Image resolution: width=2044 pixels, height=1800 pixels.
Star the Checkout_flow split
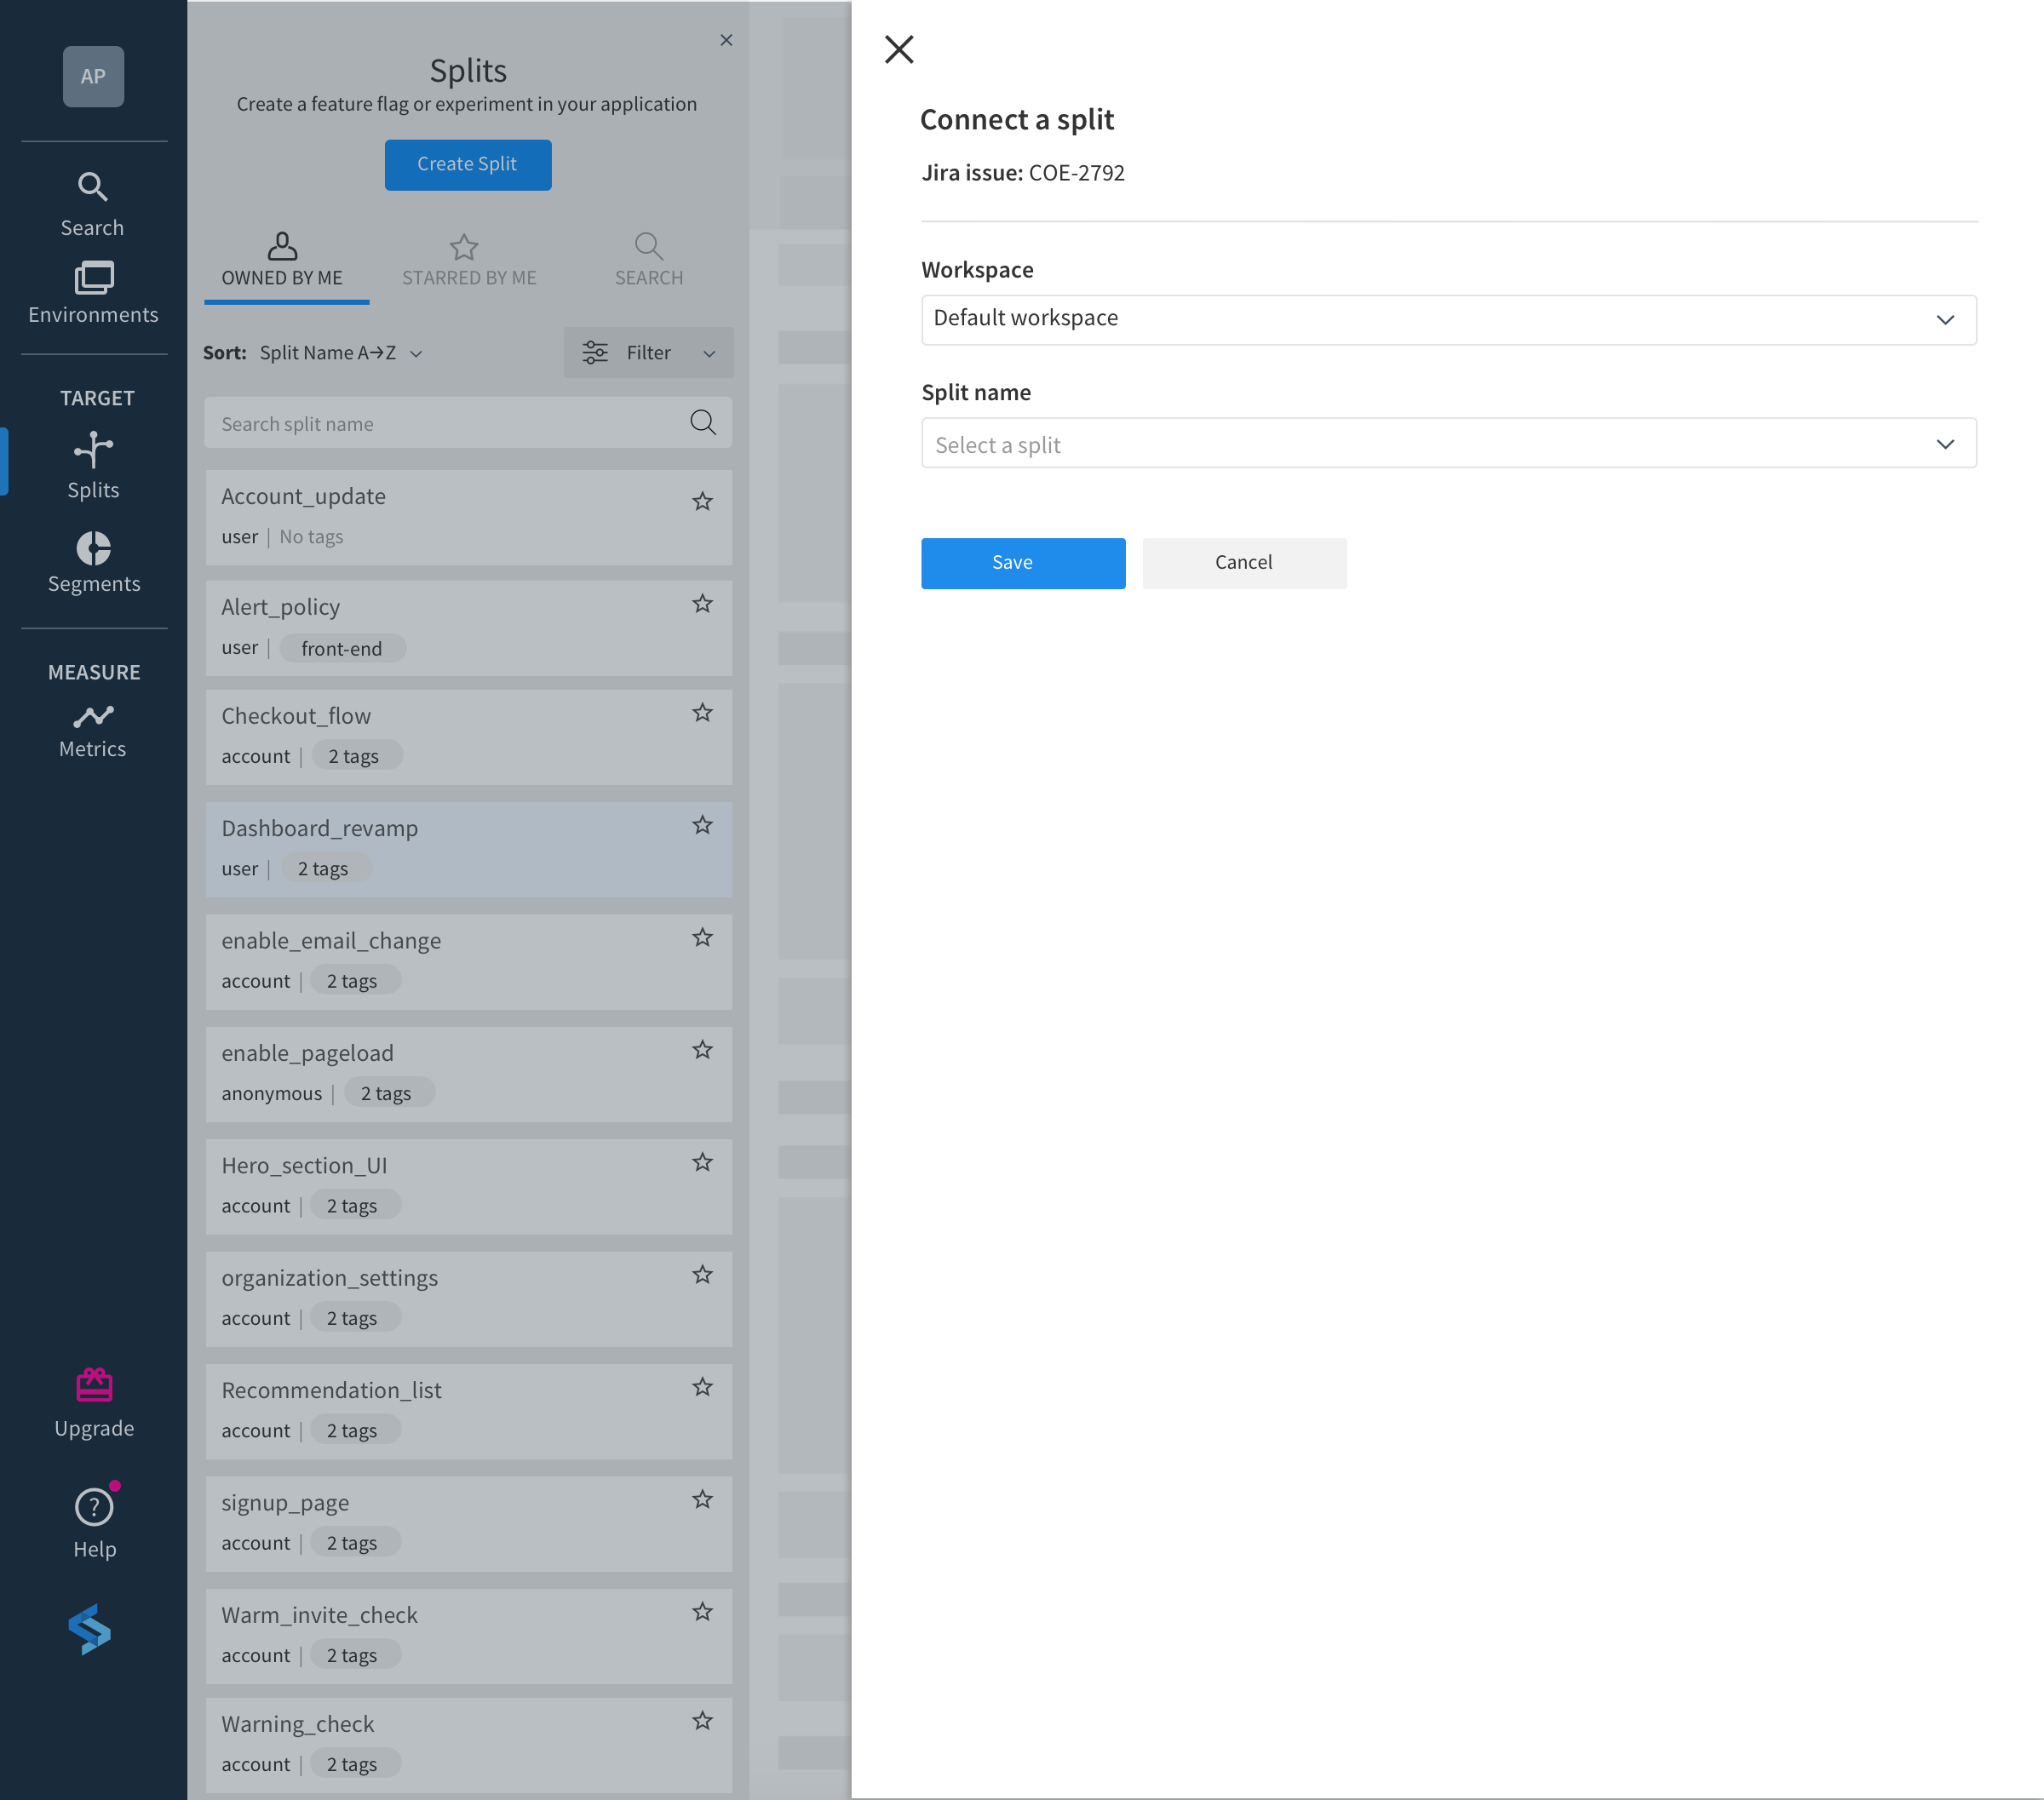coord(702,713)
